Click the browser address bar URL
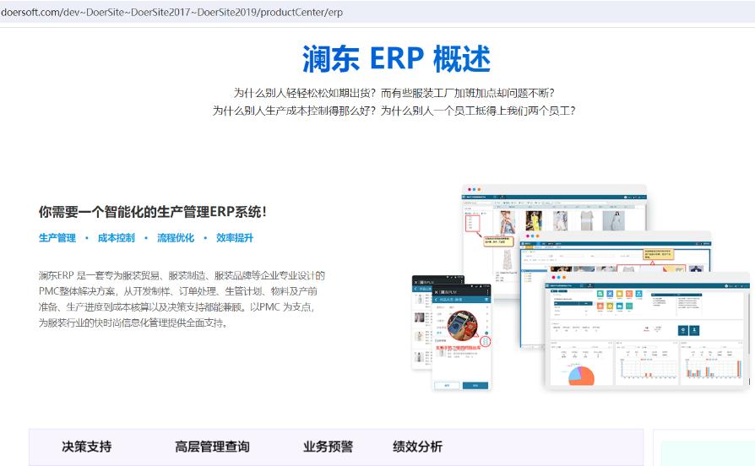 pyautogui.click(x=171, y=12)
